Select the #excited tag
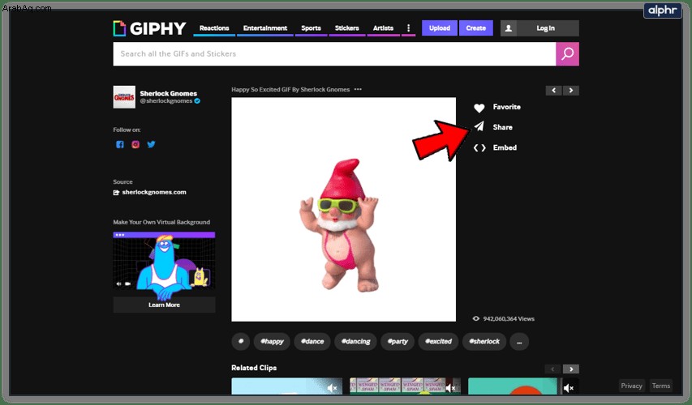This screenshot has height=405, width=692. point(438,342)
